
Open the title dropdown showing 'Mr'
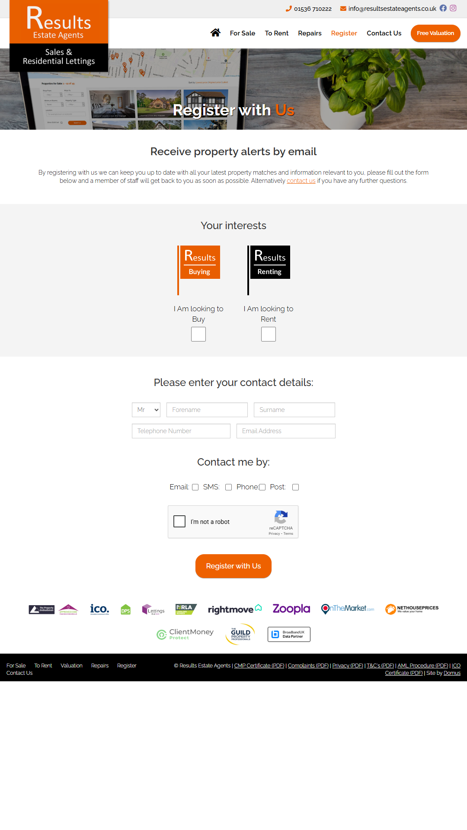[x=146, y=409]
